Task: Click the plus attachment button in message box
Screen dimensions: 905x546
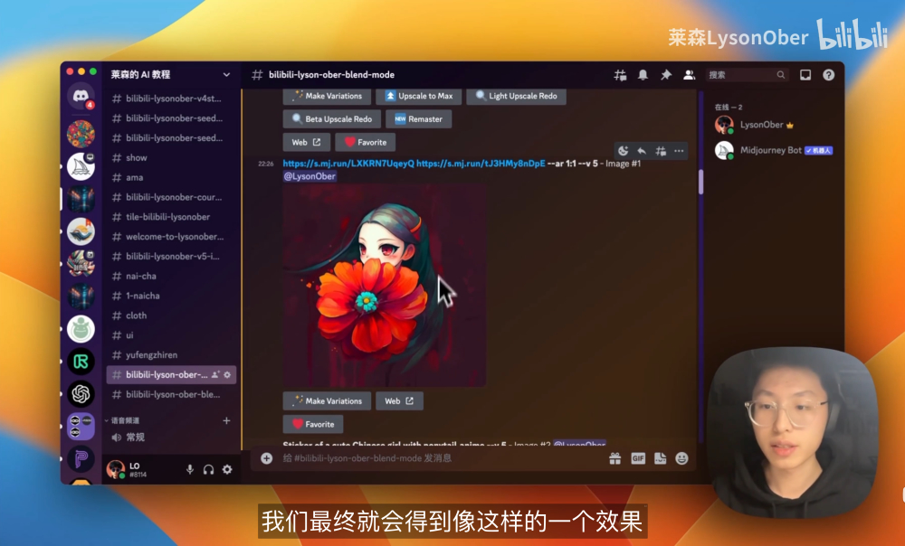Action: 266,458
